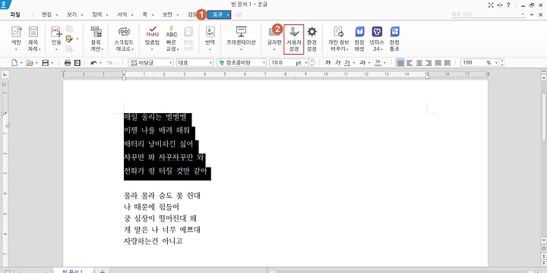Add a new document tab with plus
The width and height of the screenshot is (547, 273).
point(103,271)
